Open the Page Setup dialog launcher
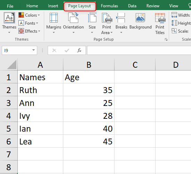This screenshot has height=174, width=191. click(x=166, y=39)
